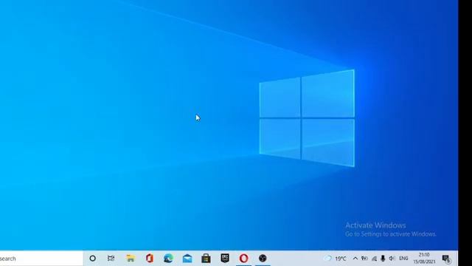Open the 19°C weather widget

click(335, 259)
